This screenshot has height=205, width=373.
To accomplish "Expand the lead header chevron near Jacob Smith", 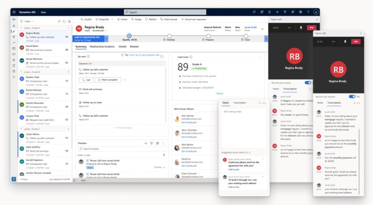I will click(x=262, y=29).
